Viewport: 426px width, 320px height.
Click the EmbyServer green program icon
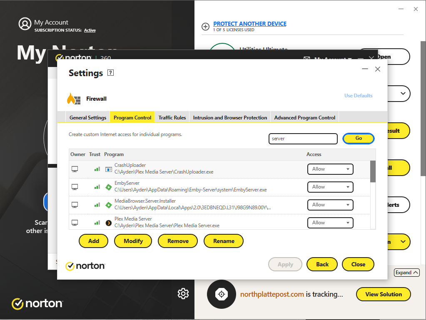(109, 187)
